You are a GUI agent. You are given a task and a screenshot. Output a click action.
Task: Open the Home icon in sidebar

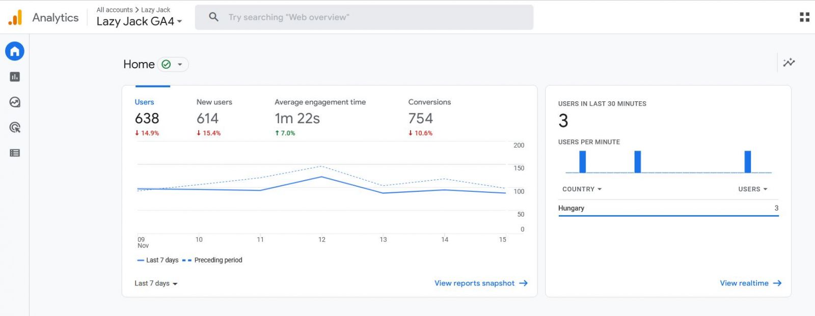pyautogui.click(x=15, y=51)
